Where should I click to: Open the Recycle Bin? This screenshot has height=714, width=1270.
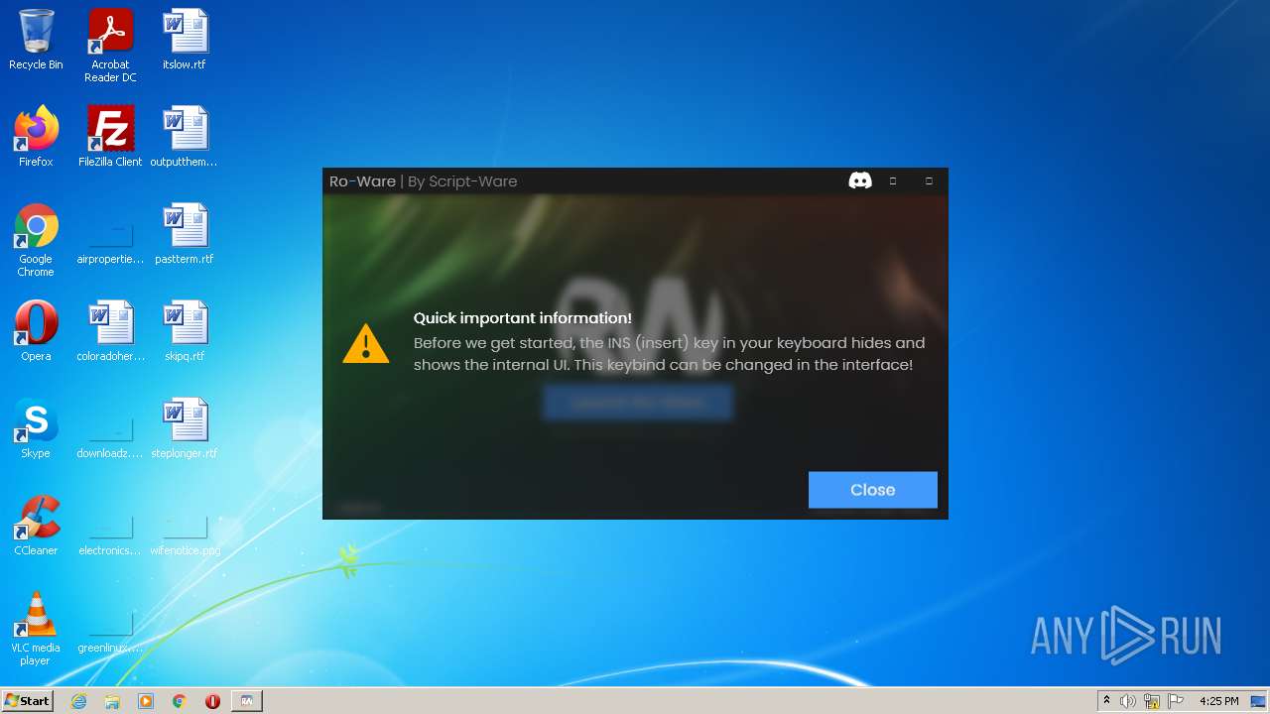pyautogui.click(x=36, y=40)
